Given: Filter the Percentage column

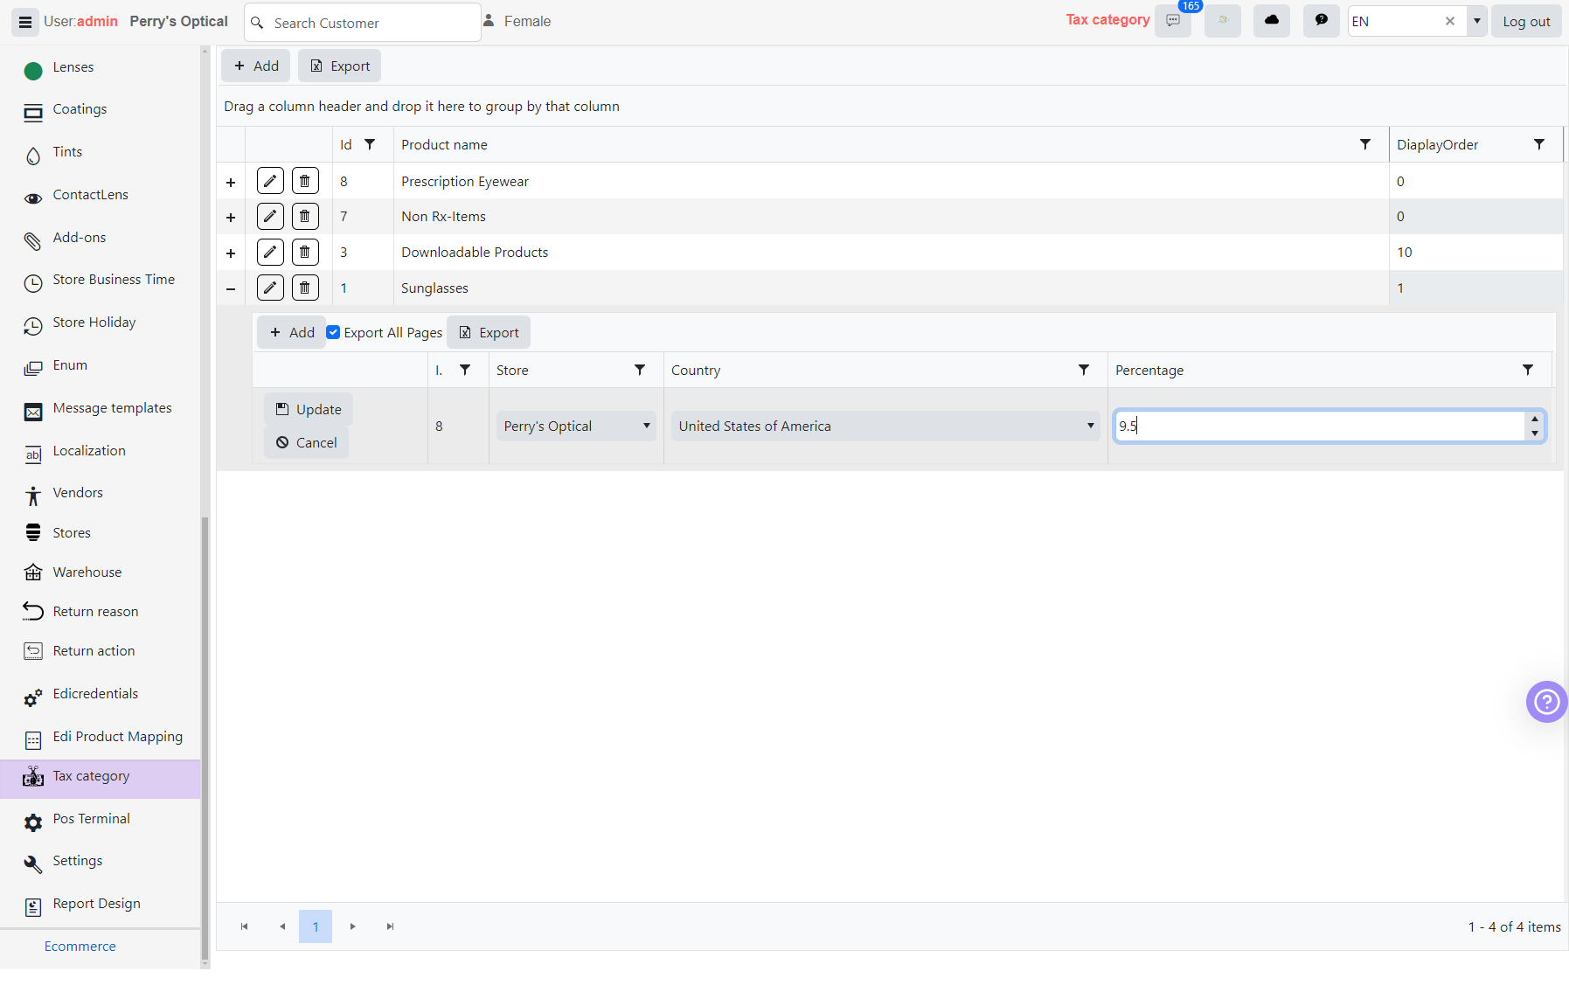Looking at the screenshot, I should coord(1528,370).
